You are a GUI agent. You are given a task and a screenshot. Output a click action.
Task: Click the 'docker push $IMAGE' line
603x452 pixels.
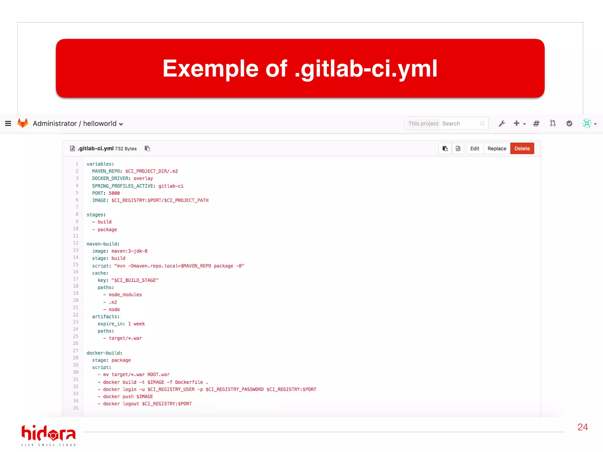128,397
